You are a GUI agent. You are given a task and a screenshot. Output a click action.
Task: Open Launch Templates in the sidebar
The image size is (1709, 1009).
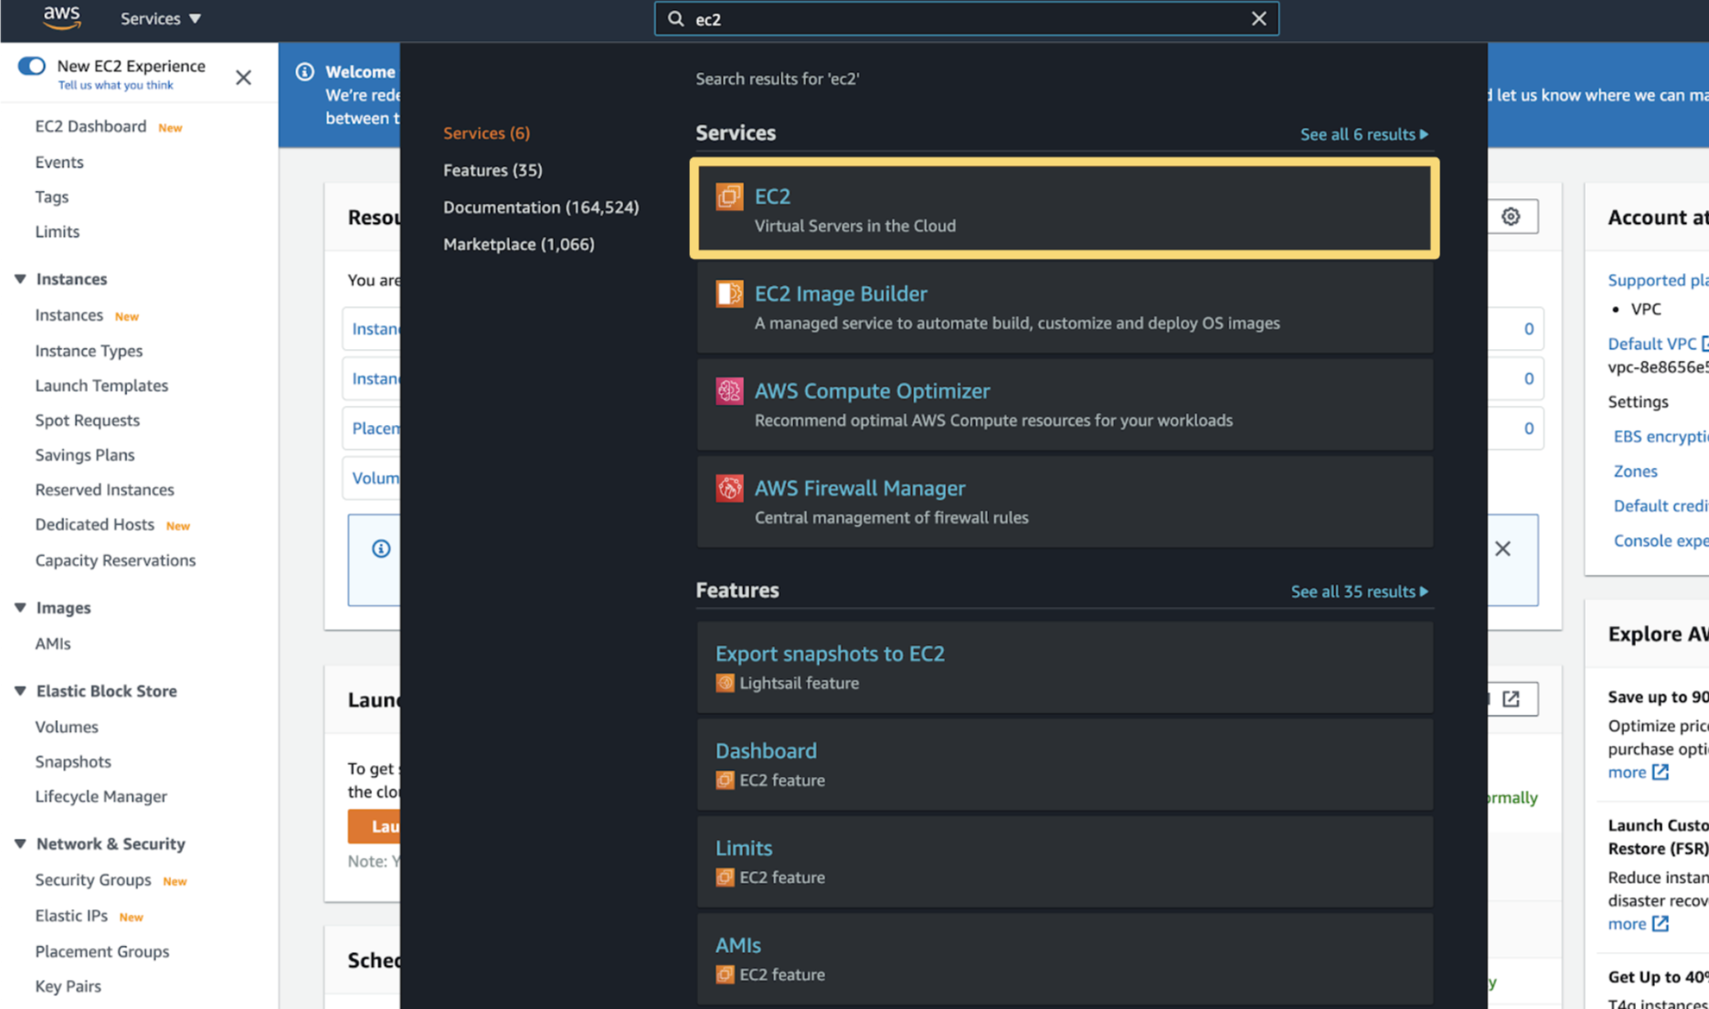coord(101,385)
